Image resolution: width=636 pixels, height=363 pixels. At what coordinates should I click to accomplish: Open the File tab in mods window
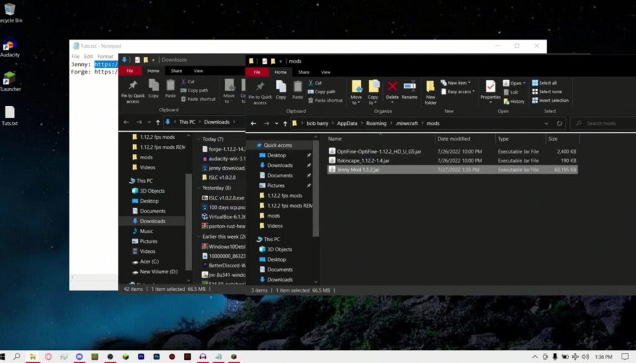(x=257, y=72)
